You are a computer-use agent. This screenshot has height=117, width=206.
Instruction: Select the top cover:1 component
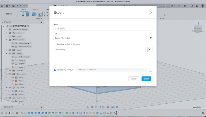[x=21, y=88]
